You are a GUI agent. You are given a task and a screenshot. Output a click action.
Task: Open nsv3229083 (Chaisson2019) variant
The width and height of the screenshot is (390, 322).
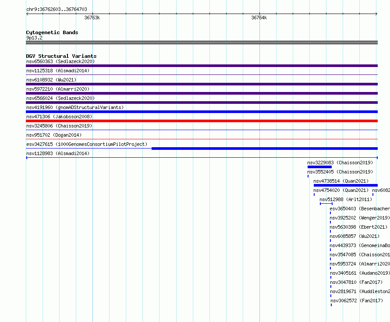[340, 163]
